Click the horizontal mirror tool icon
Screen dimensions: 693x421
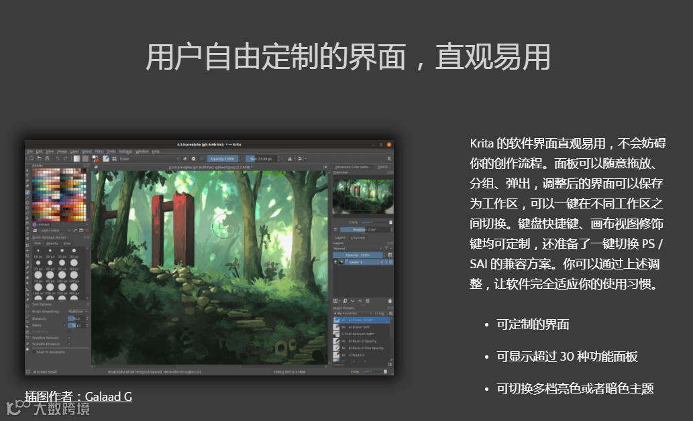point(290,159)
